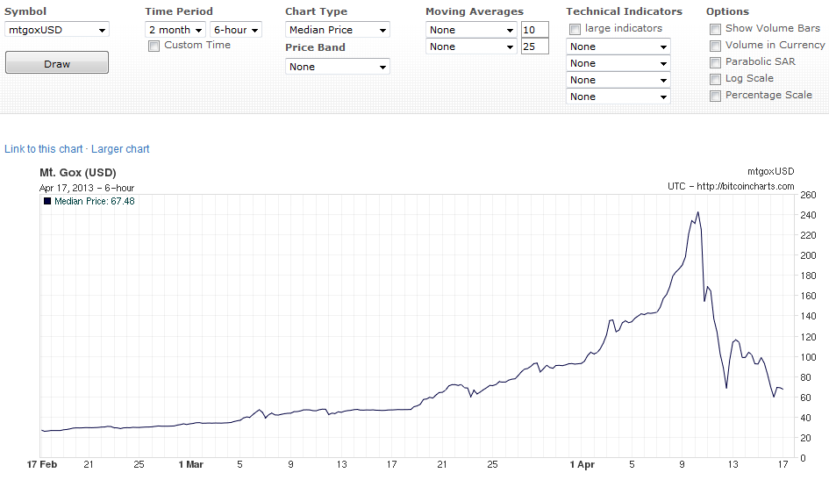This screenshot has height=480, width=829.
Task: Toggle the large indicators checkbox
Action: click(575, 29)
